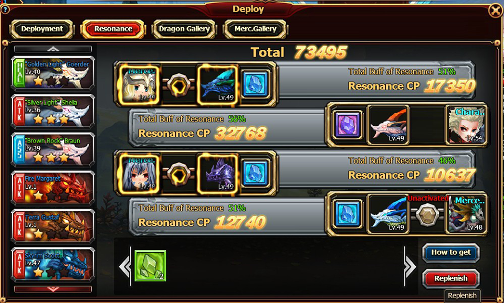Click the blue crystal slot in first row

click(255, 84)
